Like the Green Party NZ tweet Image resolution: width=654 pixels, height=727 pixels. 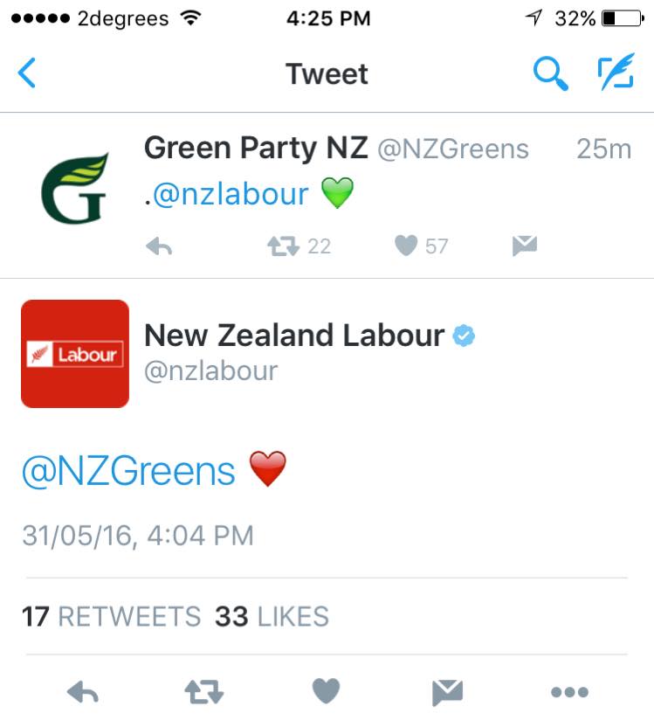406,246
